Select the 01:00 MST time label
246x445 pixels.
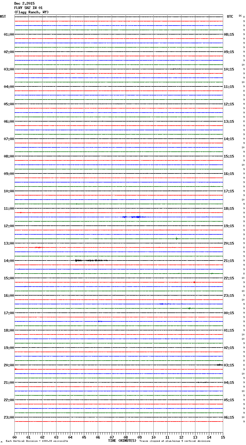click(9, 35)
